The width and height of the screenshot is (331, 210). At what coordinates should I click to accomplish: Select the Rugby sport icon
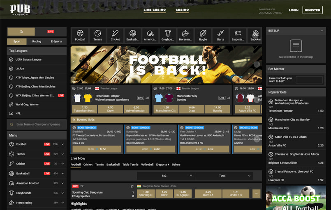[x=203, y=35]
